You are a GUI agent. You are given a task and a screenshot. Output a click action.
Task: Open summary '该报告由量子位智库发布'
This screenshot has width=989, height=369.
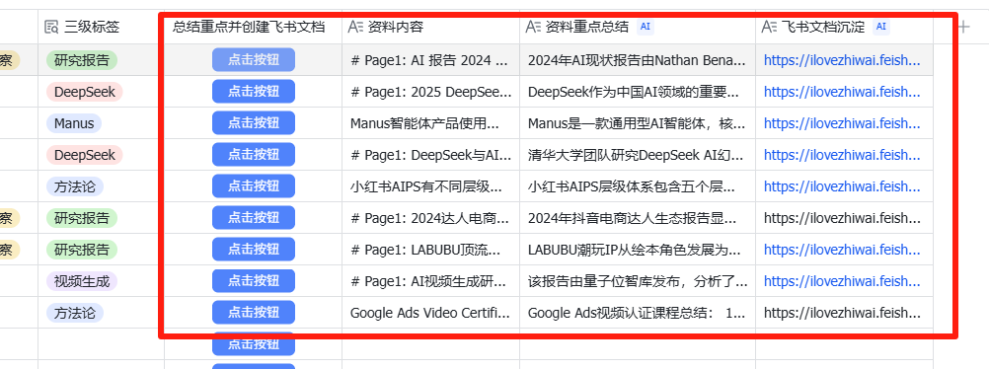(638, 280)
